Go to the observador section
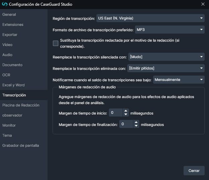Screen dimensions: 209x180 point(24,115)
